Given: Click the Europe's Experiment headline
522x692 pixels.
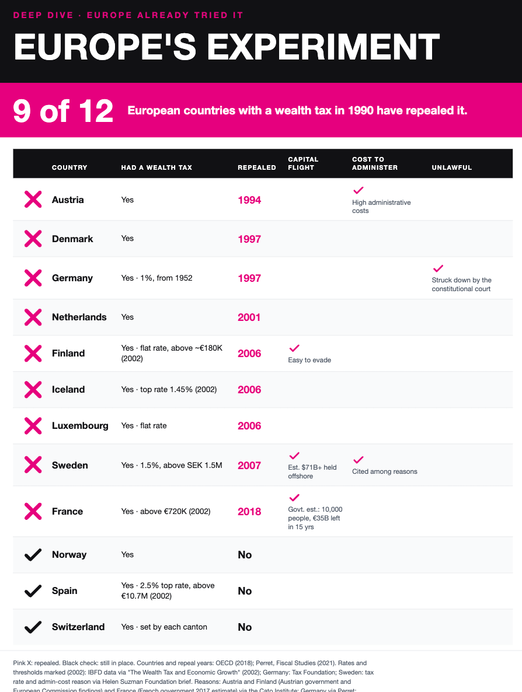Looking at the screenshot, I should 227,47.
